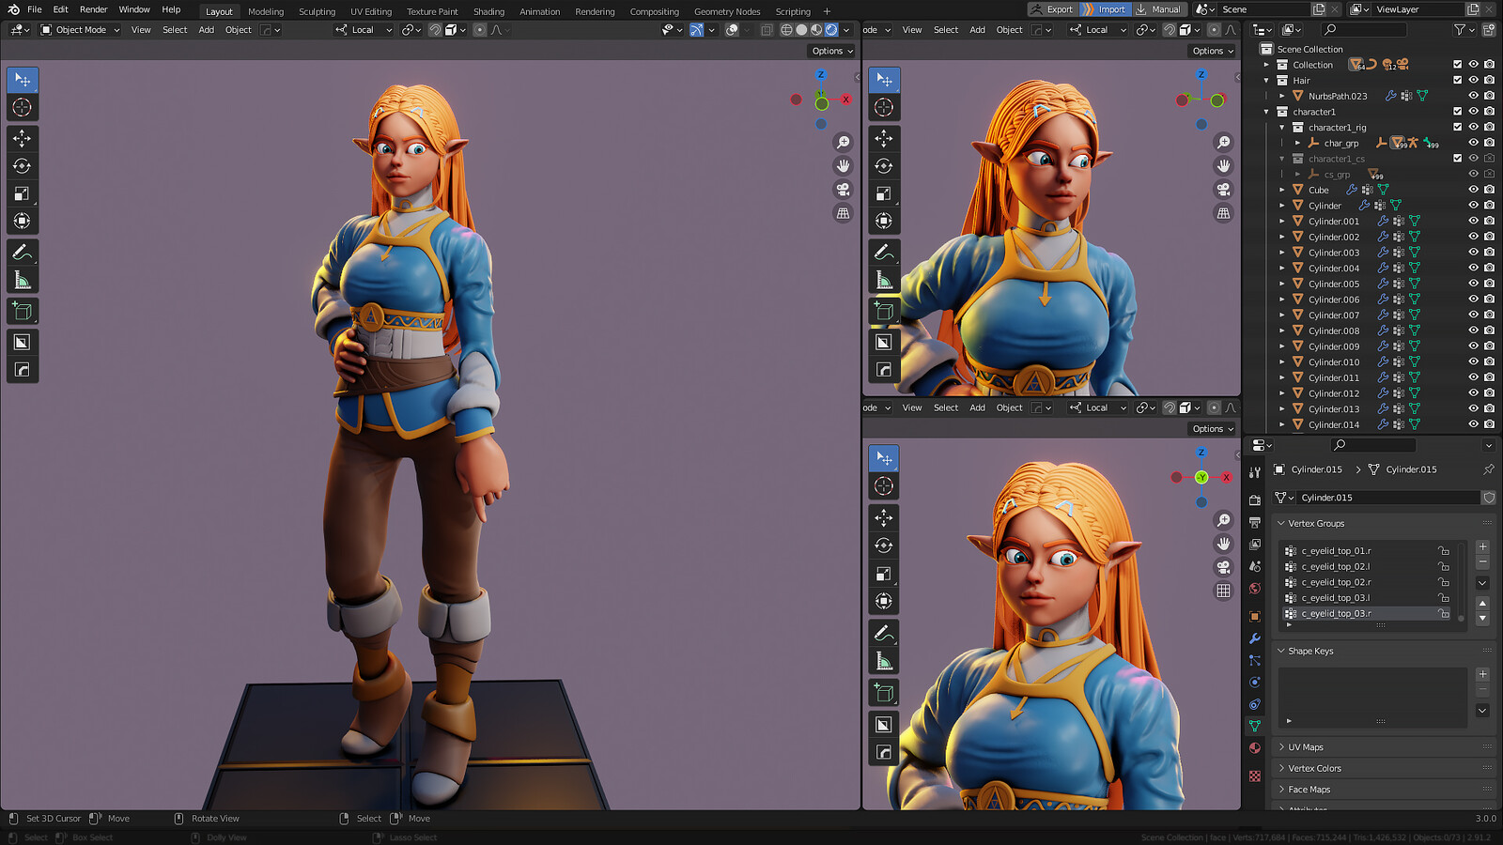Open the Physics properties tab
This screenshot has width=1503, height=845.
(x=1255, y=683)
